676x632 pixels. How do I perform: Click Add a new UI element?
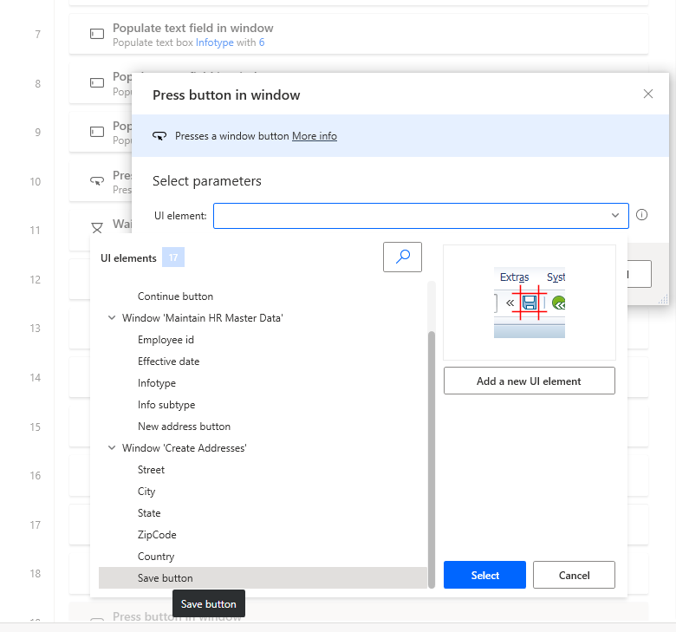click(x=529, y=381)
